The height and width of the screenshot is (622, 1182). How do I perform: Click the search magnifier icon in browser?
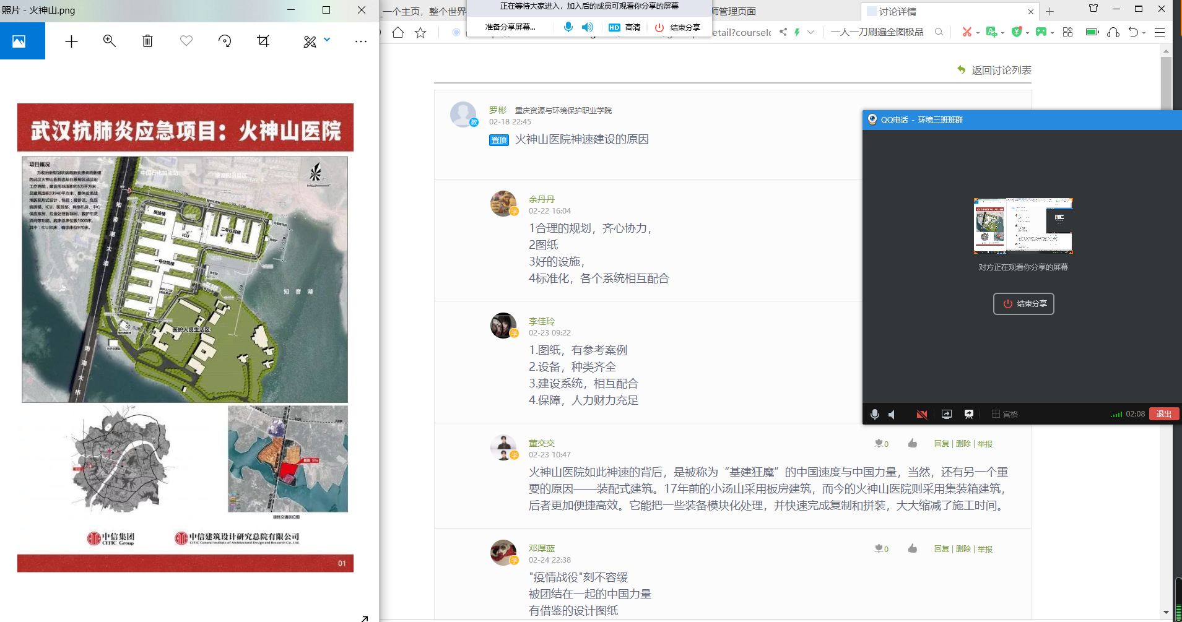pyautogui.click(x=939, y=32)
